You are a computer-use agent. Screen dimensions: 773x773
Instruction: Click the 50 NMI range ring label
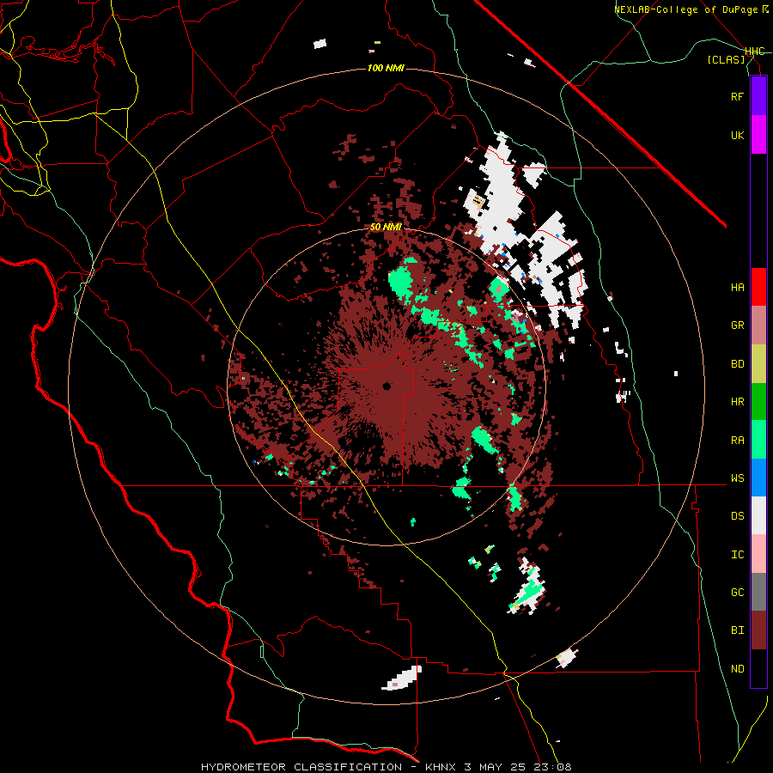coord(386,228)
